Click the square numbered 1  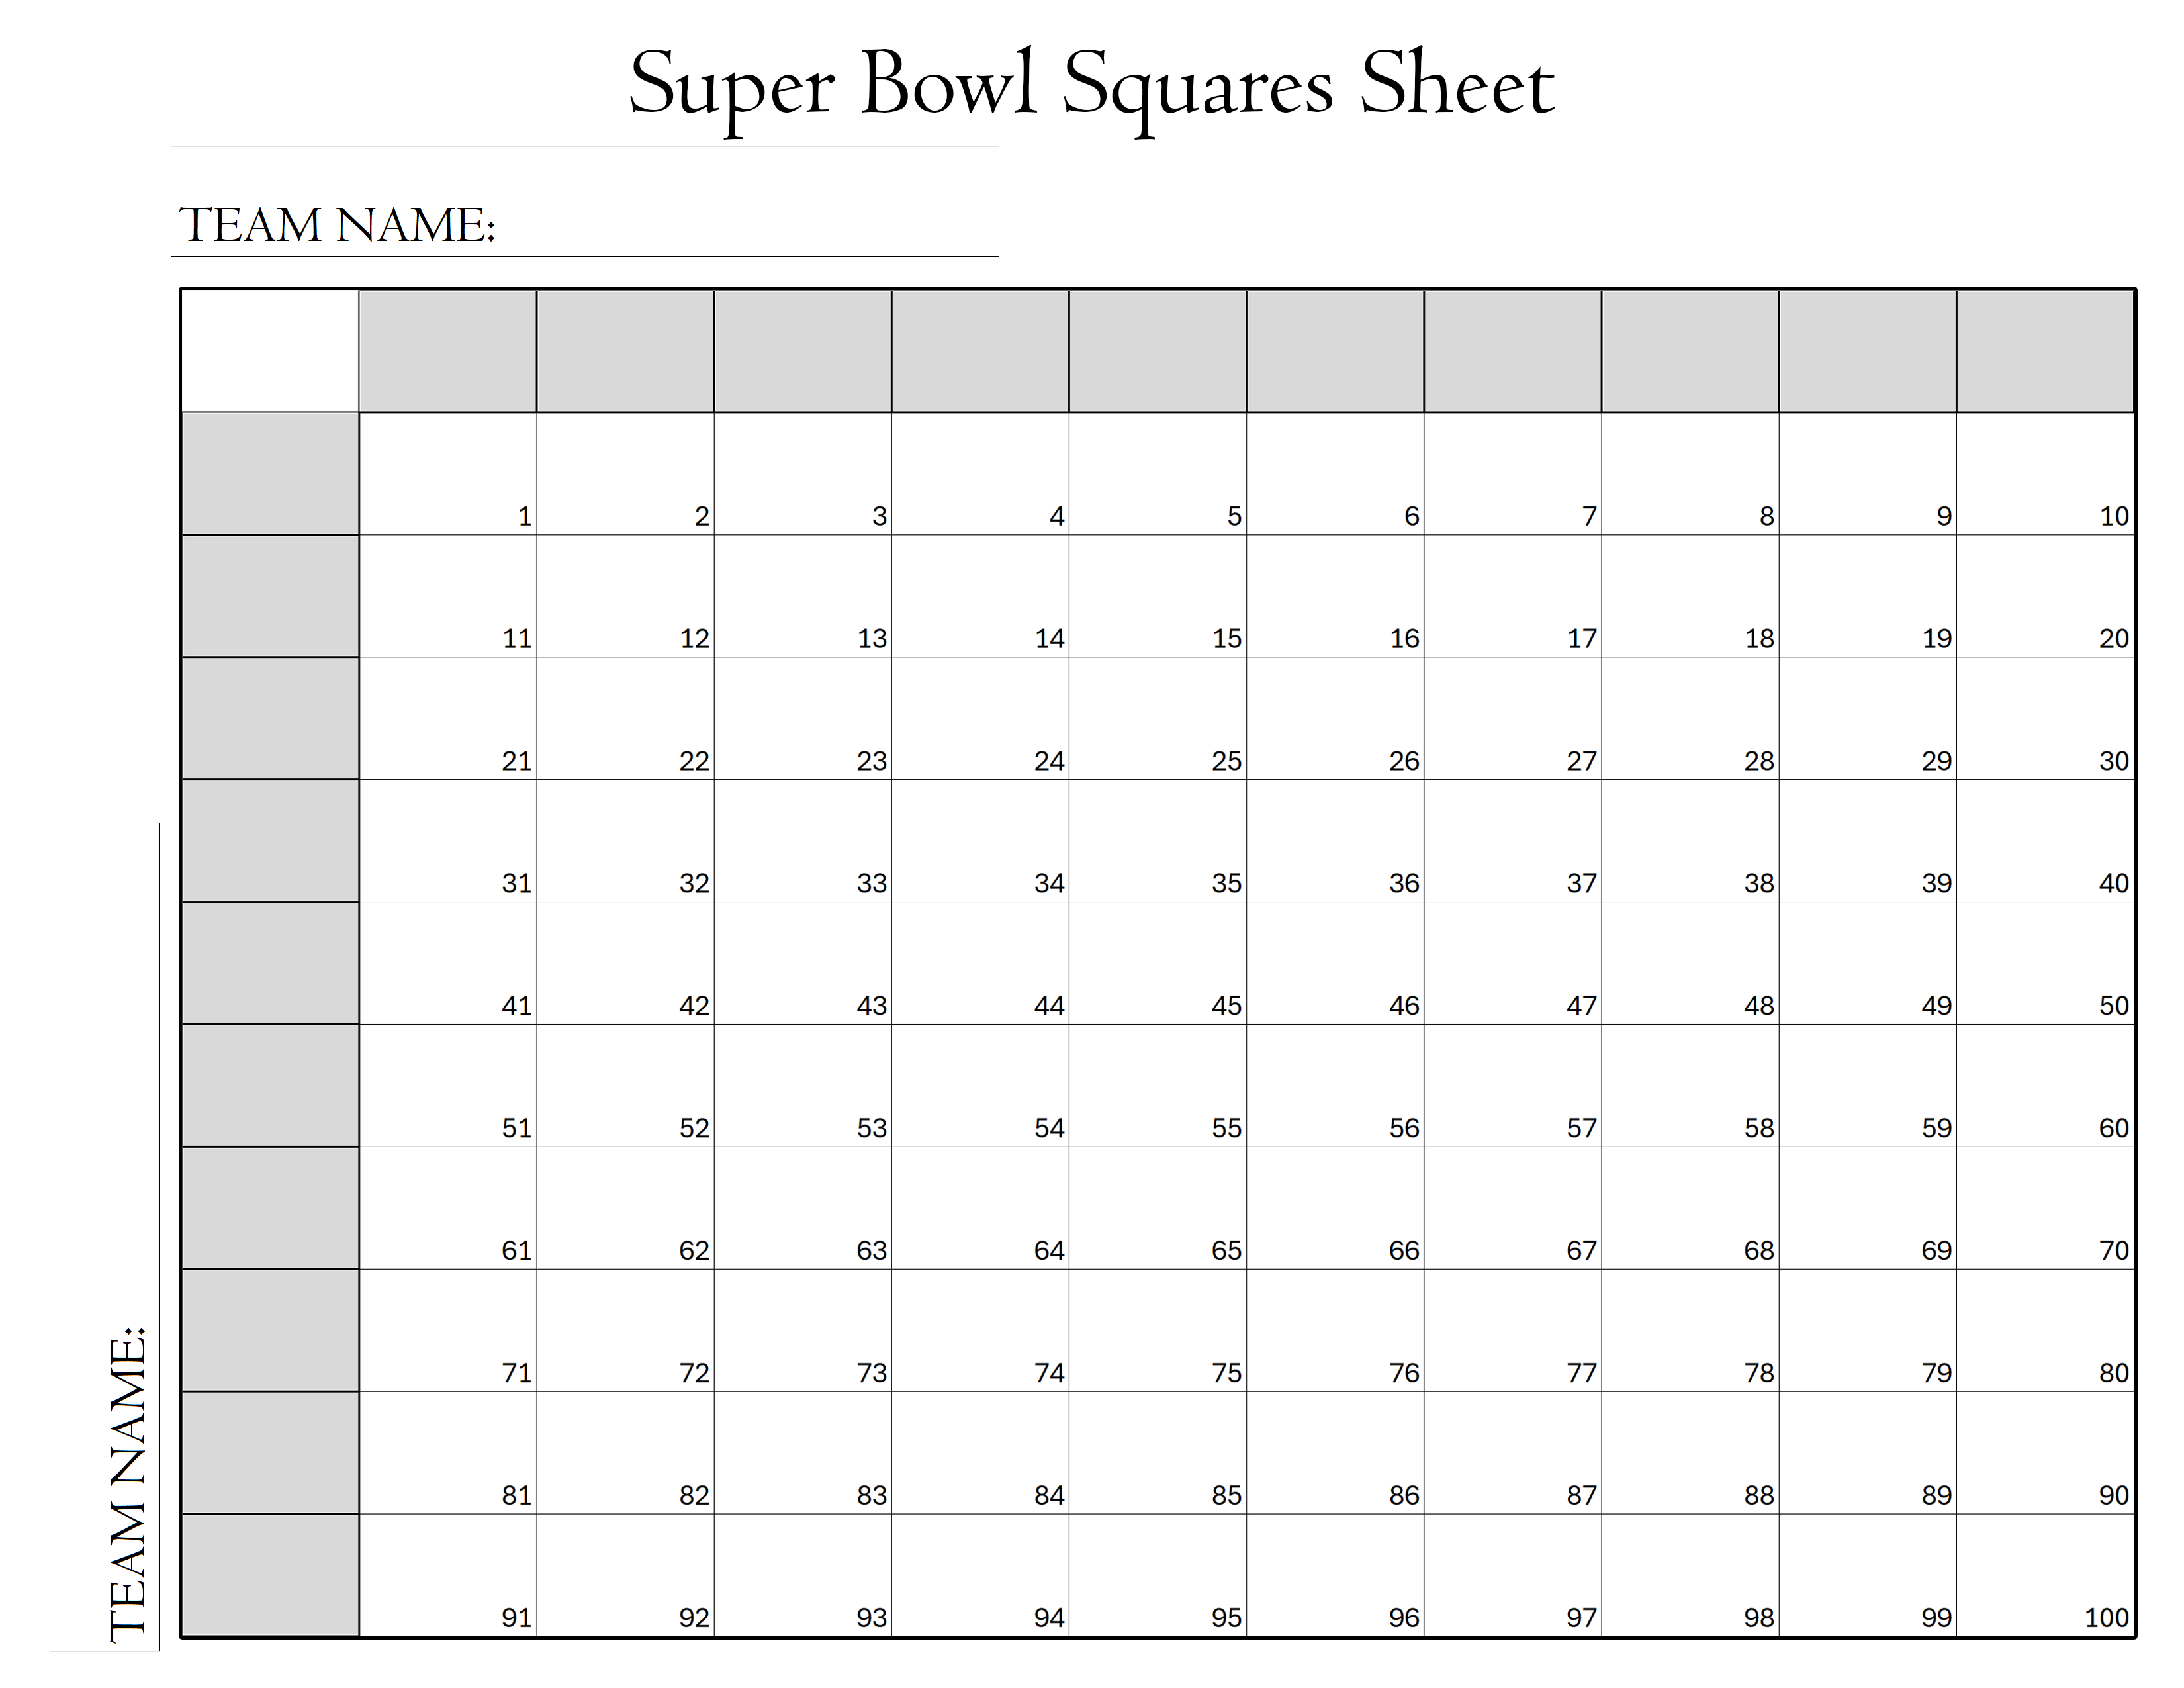[x=447, y=473]
